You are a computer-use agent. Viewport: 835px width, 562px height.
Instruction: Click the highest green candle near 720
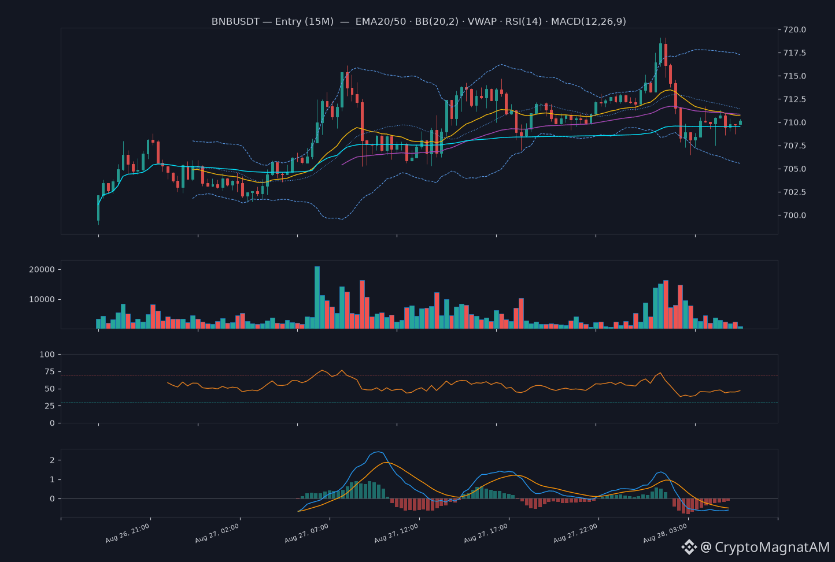(x=660, y=53)
